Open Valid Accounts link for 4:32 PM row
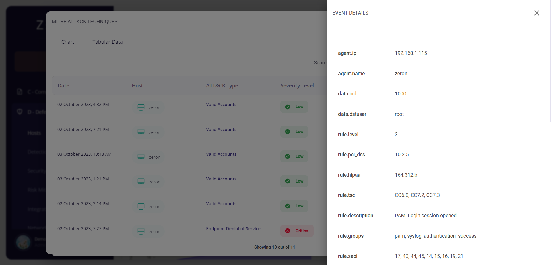551x265 pixels. click(x=221, y=105)
